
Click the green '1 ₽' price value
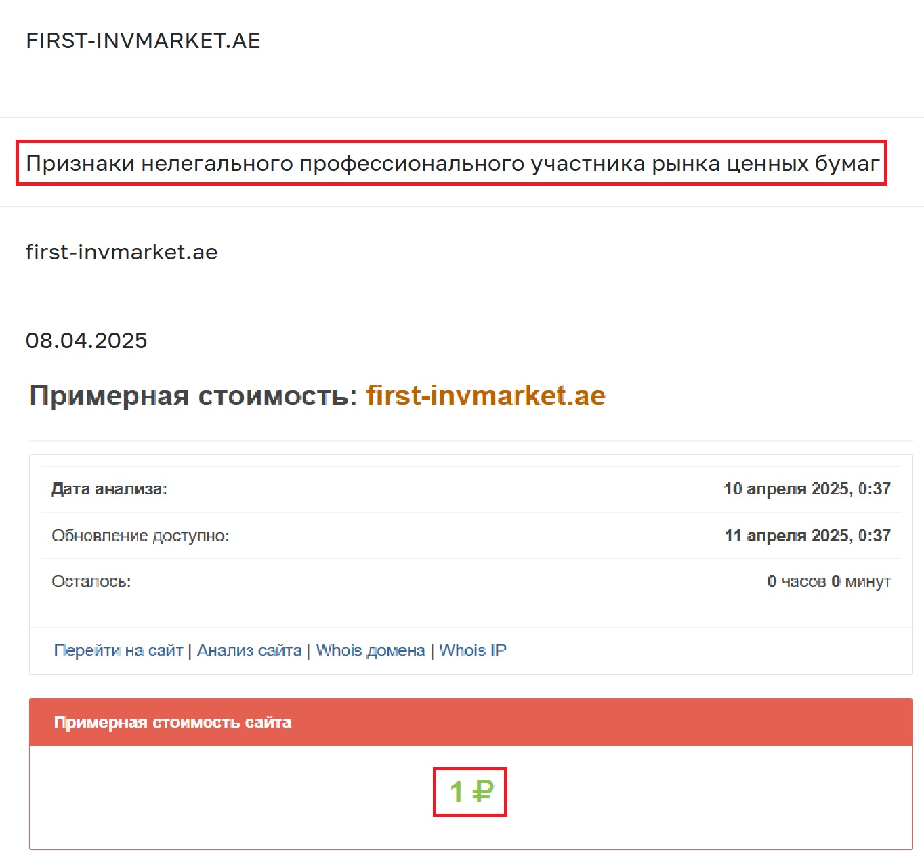pos(471,791)
